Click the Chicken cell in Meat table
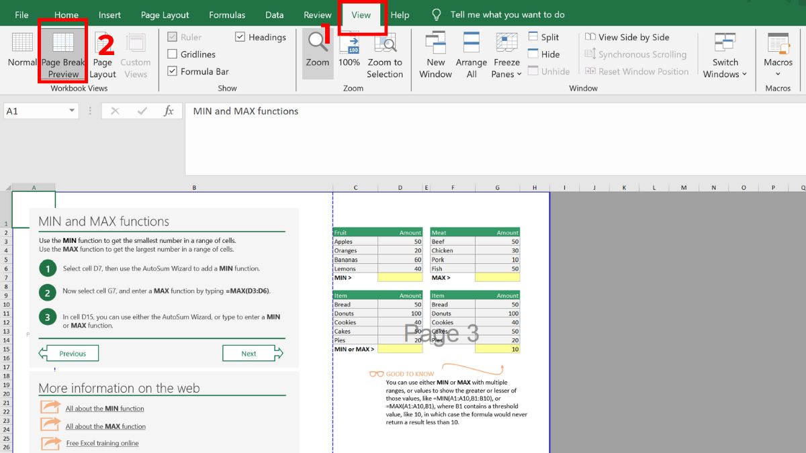Screen dimensions: 806x453 click(453, 250)
